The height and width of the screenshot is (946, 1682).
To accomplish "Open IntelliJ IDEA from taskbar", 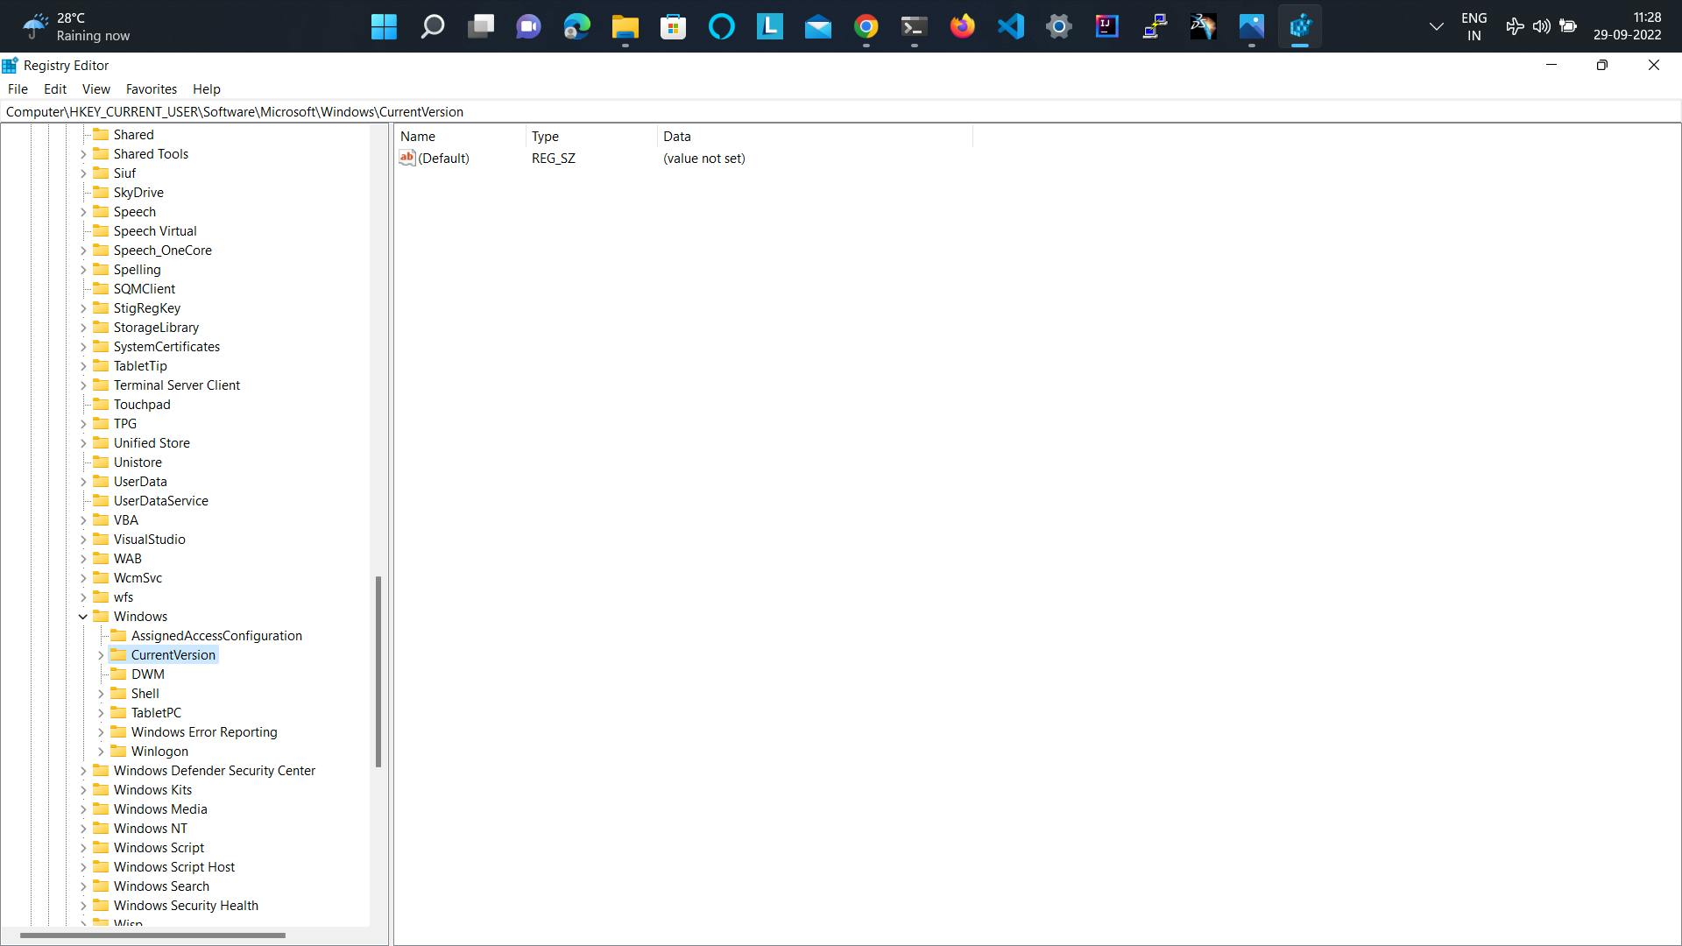I will [1106, 26].
